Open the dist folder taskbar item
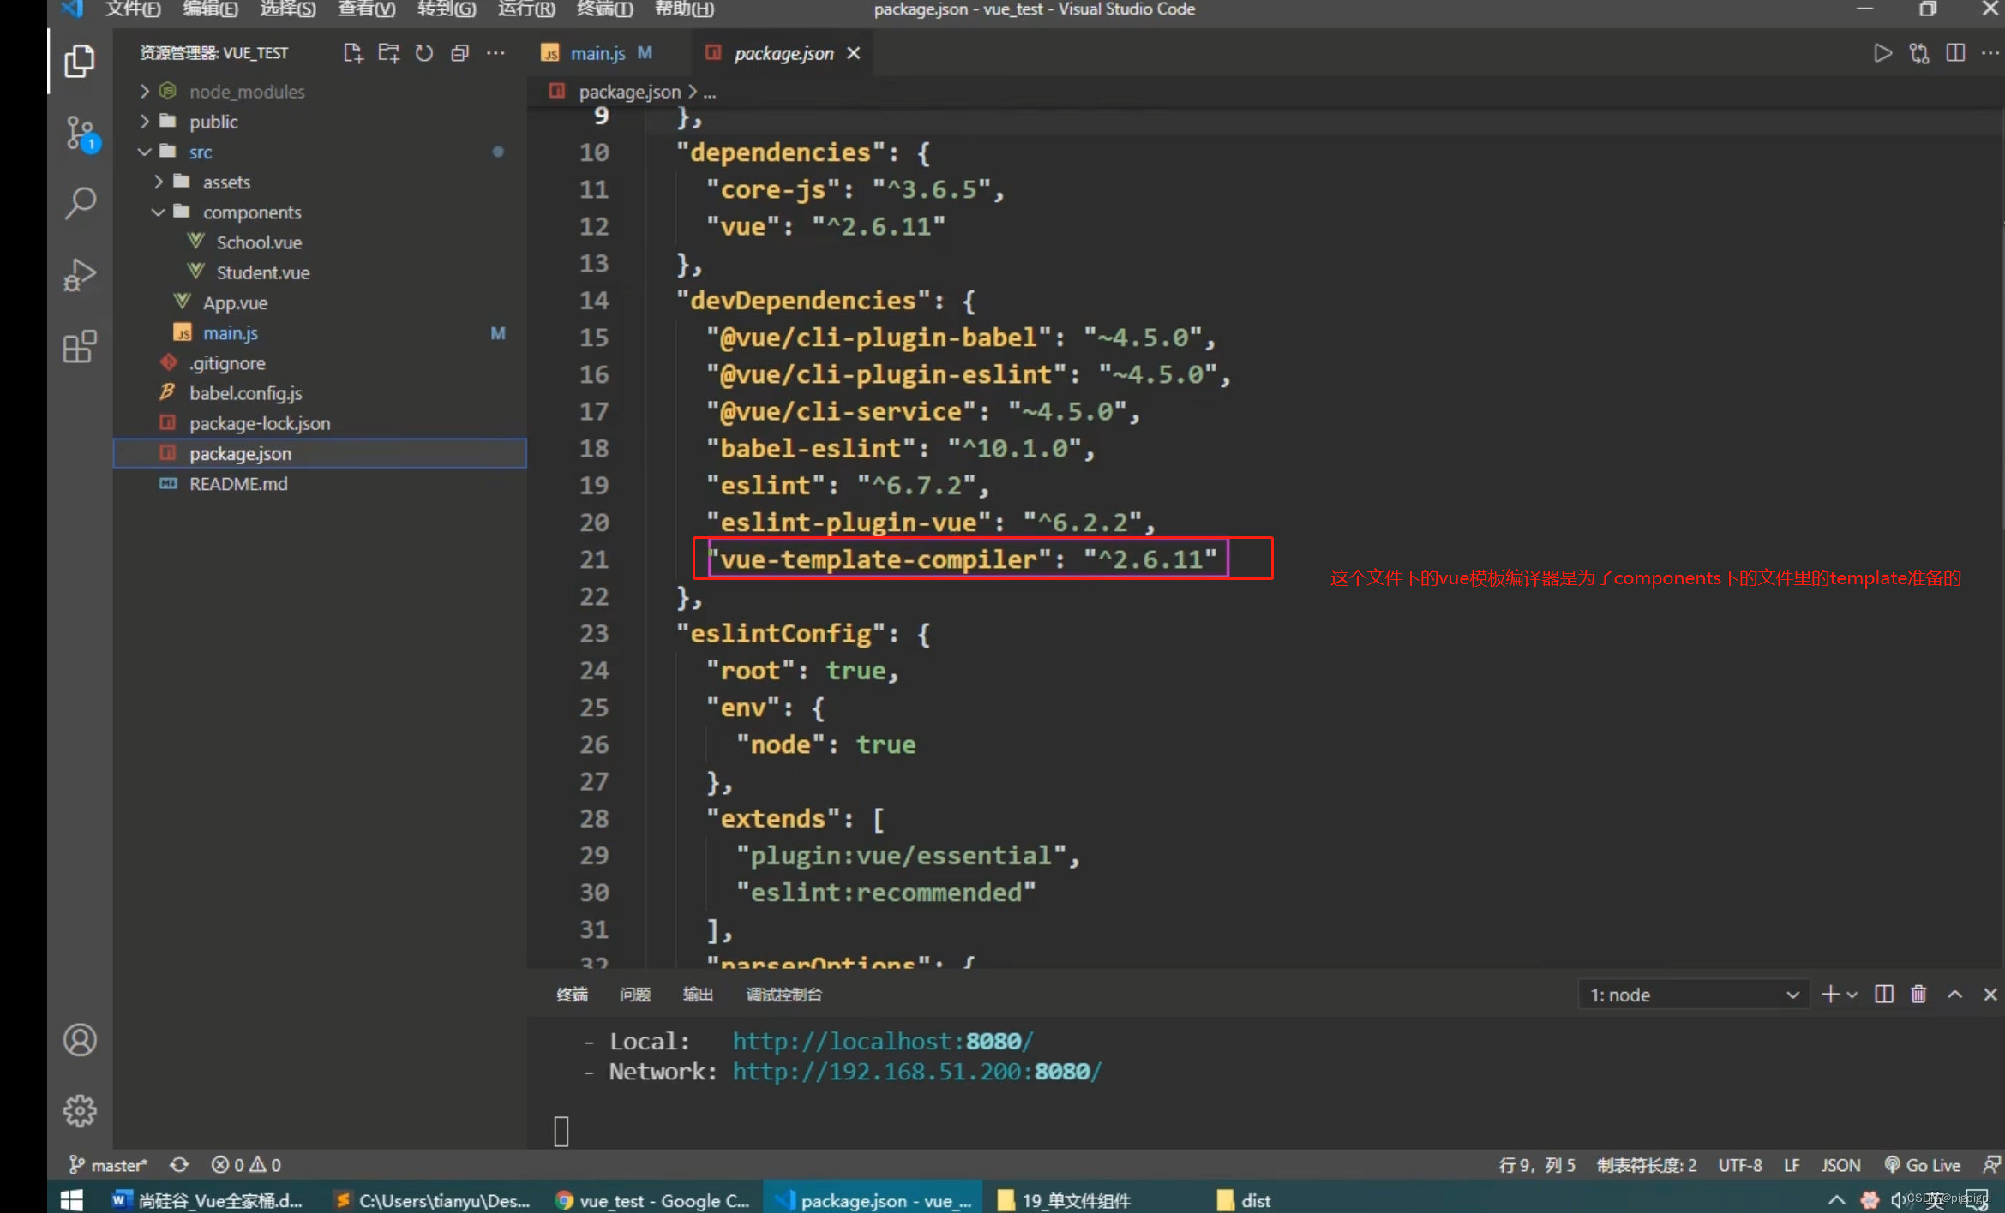 click(1245, 1199)
